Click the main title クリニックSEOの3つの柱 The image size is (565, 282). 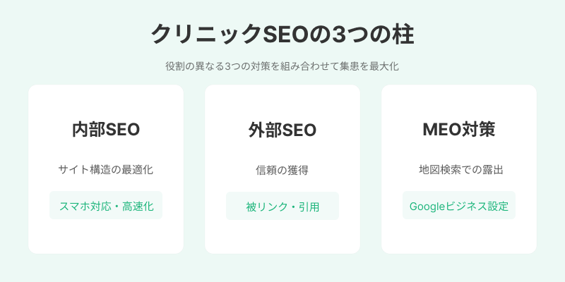click(x=282, y=34)
